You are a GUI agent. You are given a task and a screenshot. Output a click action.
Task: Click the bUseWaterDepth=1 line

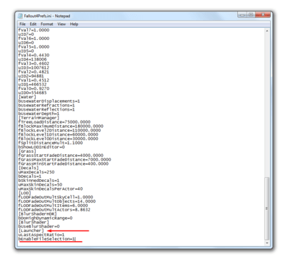click(39, 114)
